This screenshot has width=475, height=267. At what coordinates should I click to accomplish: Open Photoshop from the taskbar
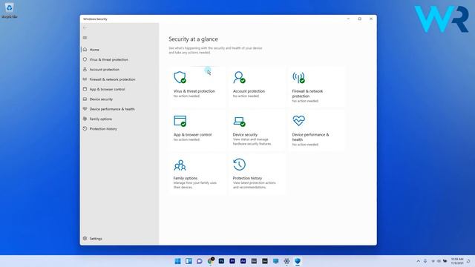point(221,261)
